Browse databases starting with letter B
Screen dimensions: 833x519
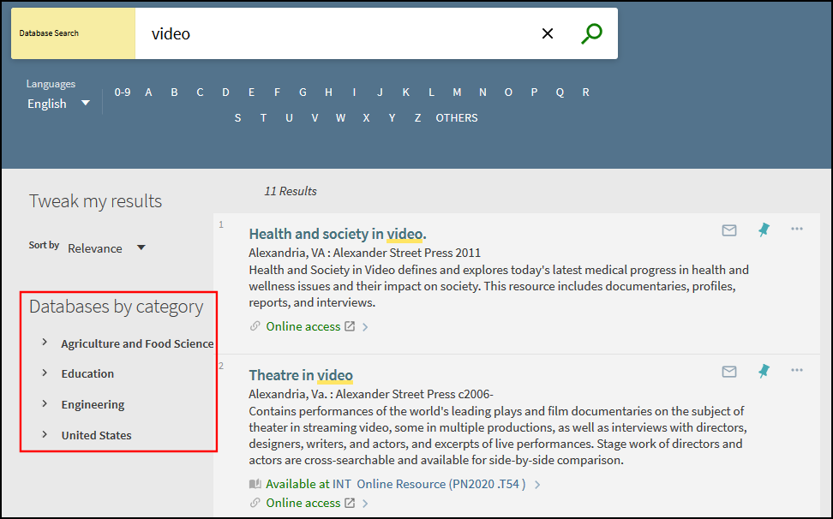pos(174,92)
